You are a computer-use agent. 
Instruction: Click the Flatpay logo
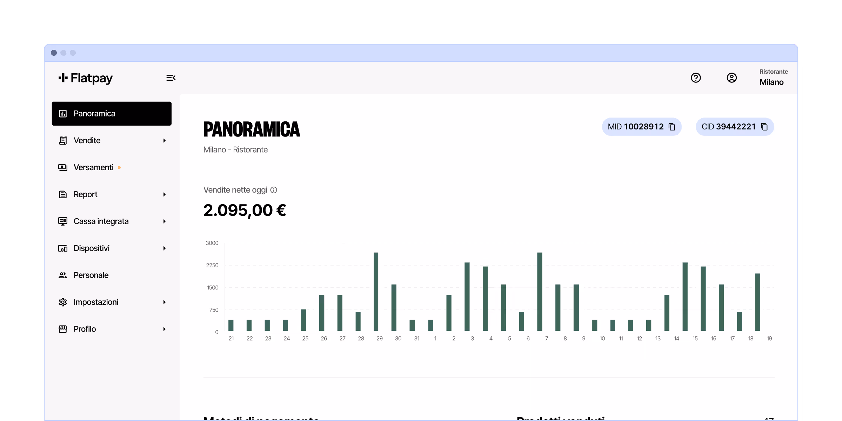86,78
